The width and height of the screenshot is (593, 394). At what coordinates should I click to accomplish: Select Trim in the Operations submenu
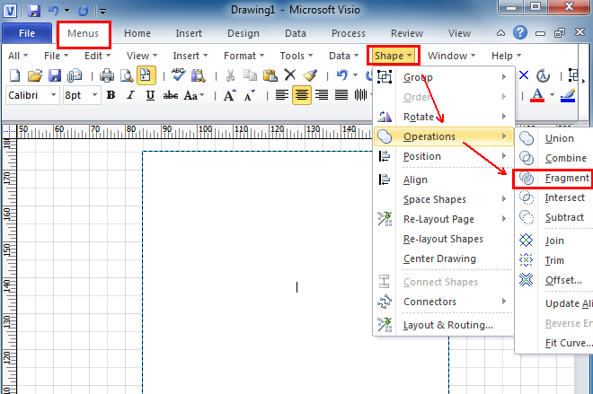tap(553, 260)
